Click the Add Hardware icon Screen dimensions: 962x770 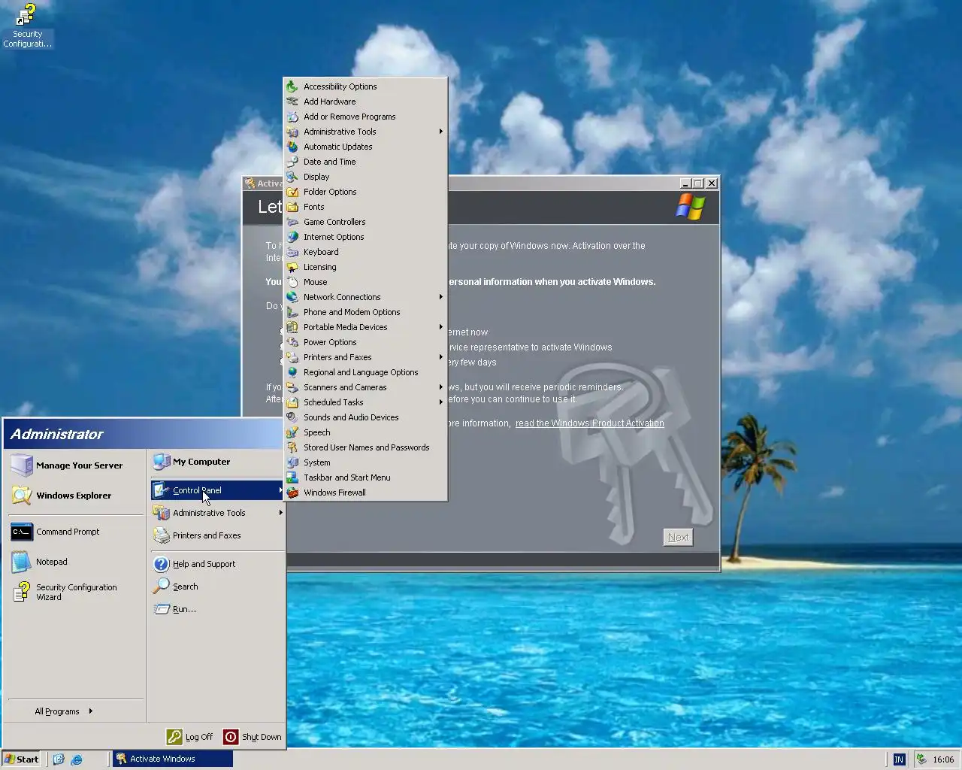(292, 102)
